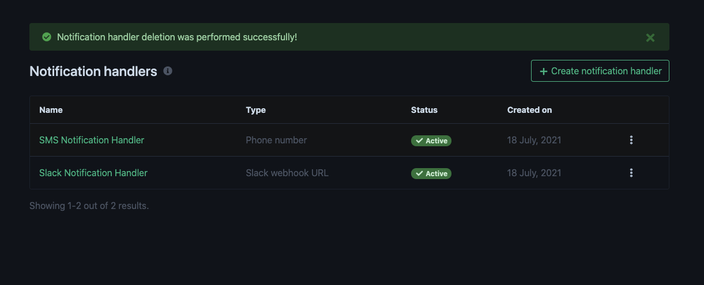Click the Notification handlers page heading

93,71
